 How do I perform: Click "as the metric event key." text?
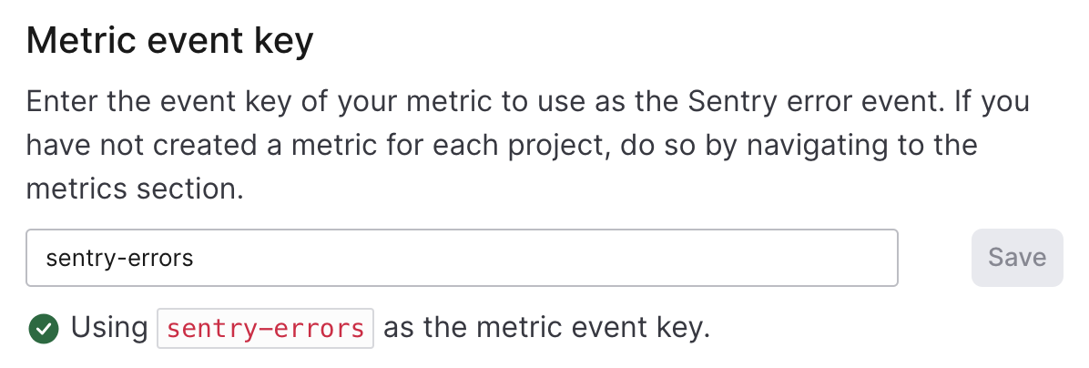click(546, 328)
